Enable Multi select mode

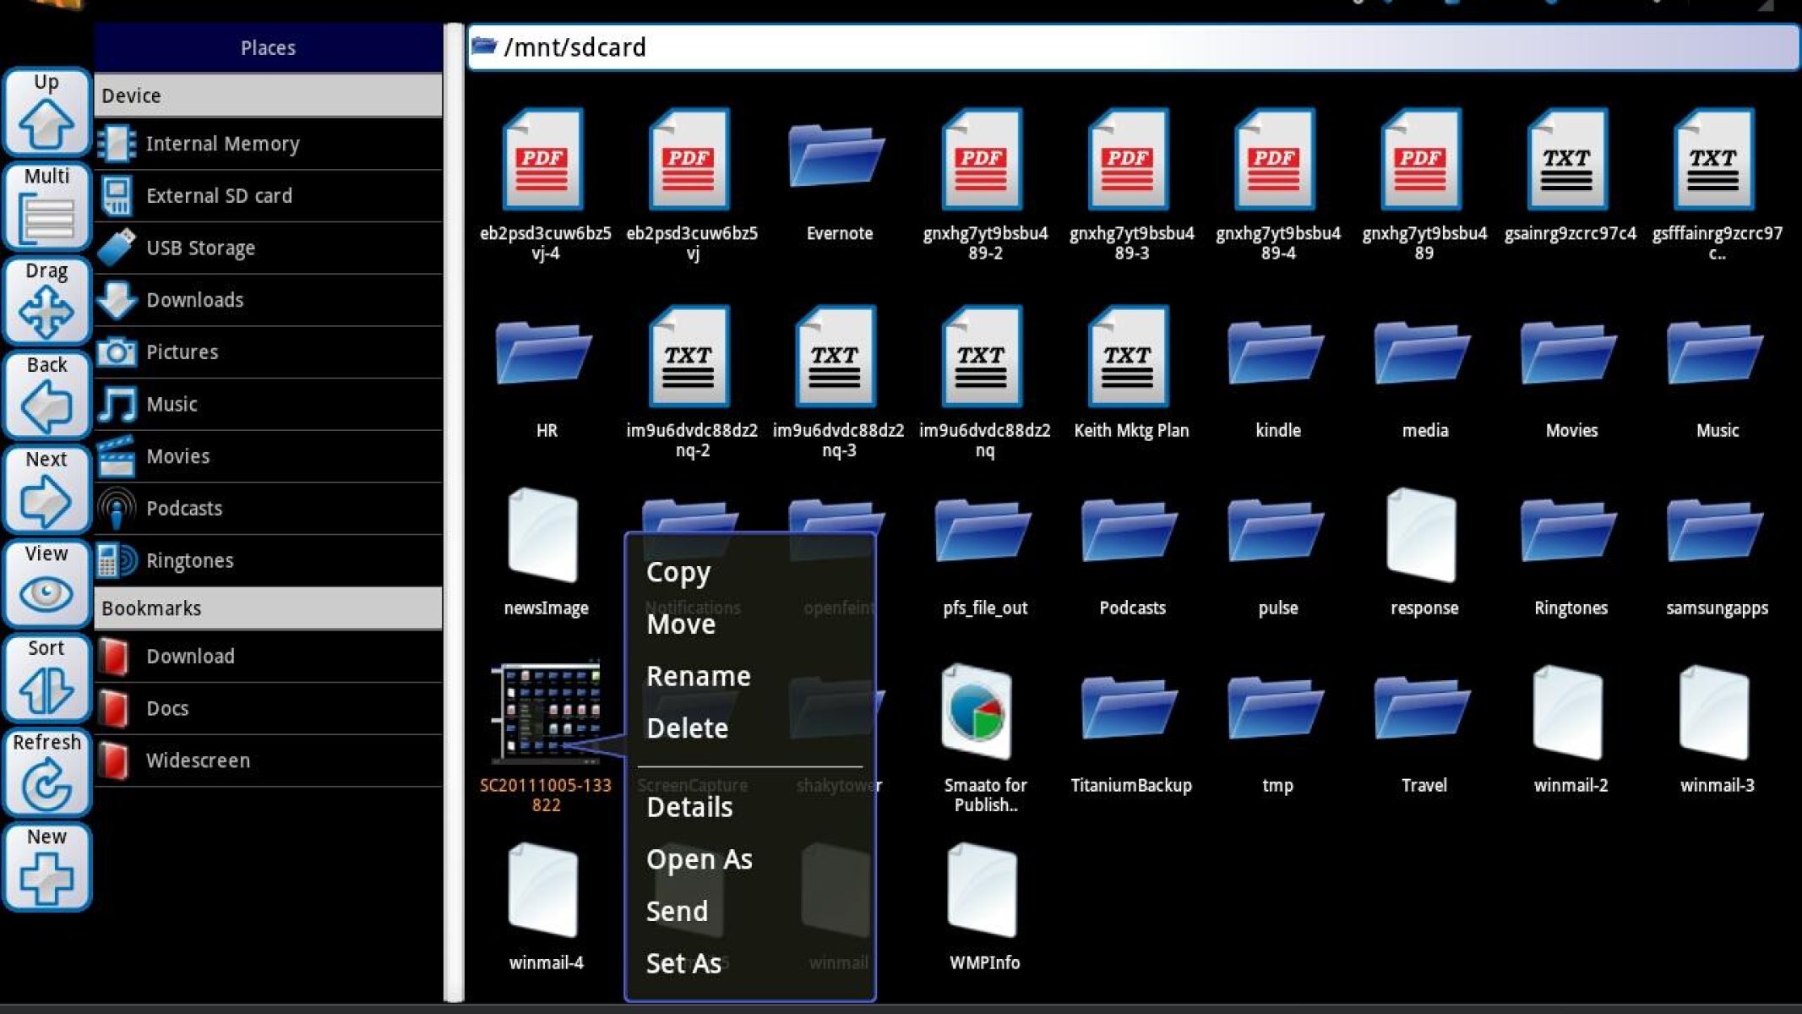coord(46,207)
